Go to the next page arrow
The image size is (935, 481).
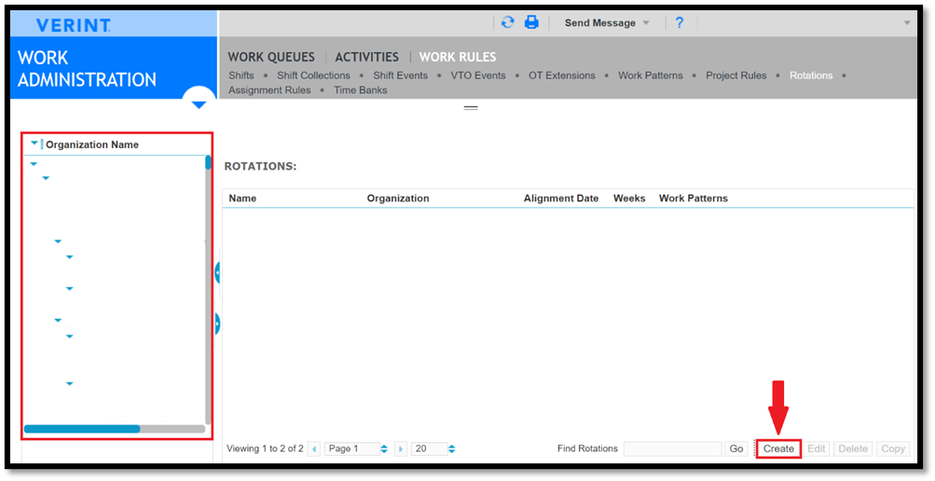pos(401,448)
